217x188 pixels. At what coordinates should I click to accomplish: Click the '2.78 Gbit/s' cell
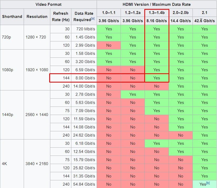click(x=84, y=94)
